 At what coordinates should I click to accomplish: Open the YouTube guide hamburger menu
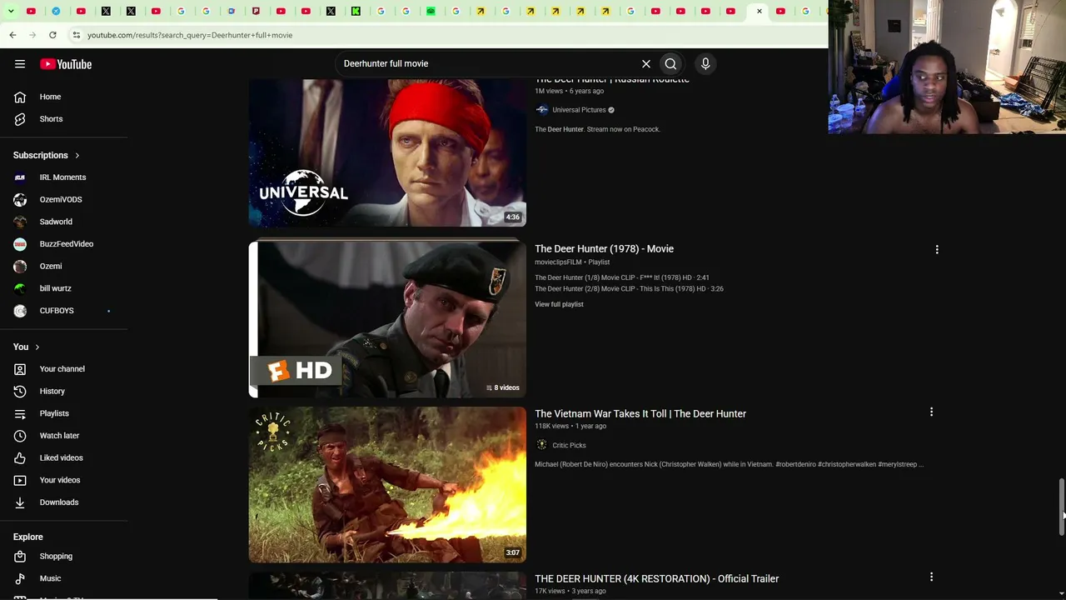[20, 64]
